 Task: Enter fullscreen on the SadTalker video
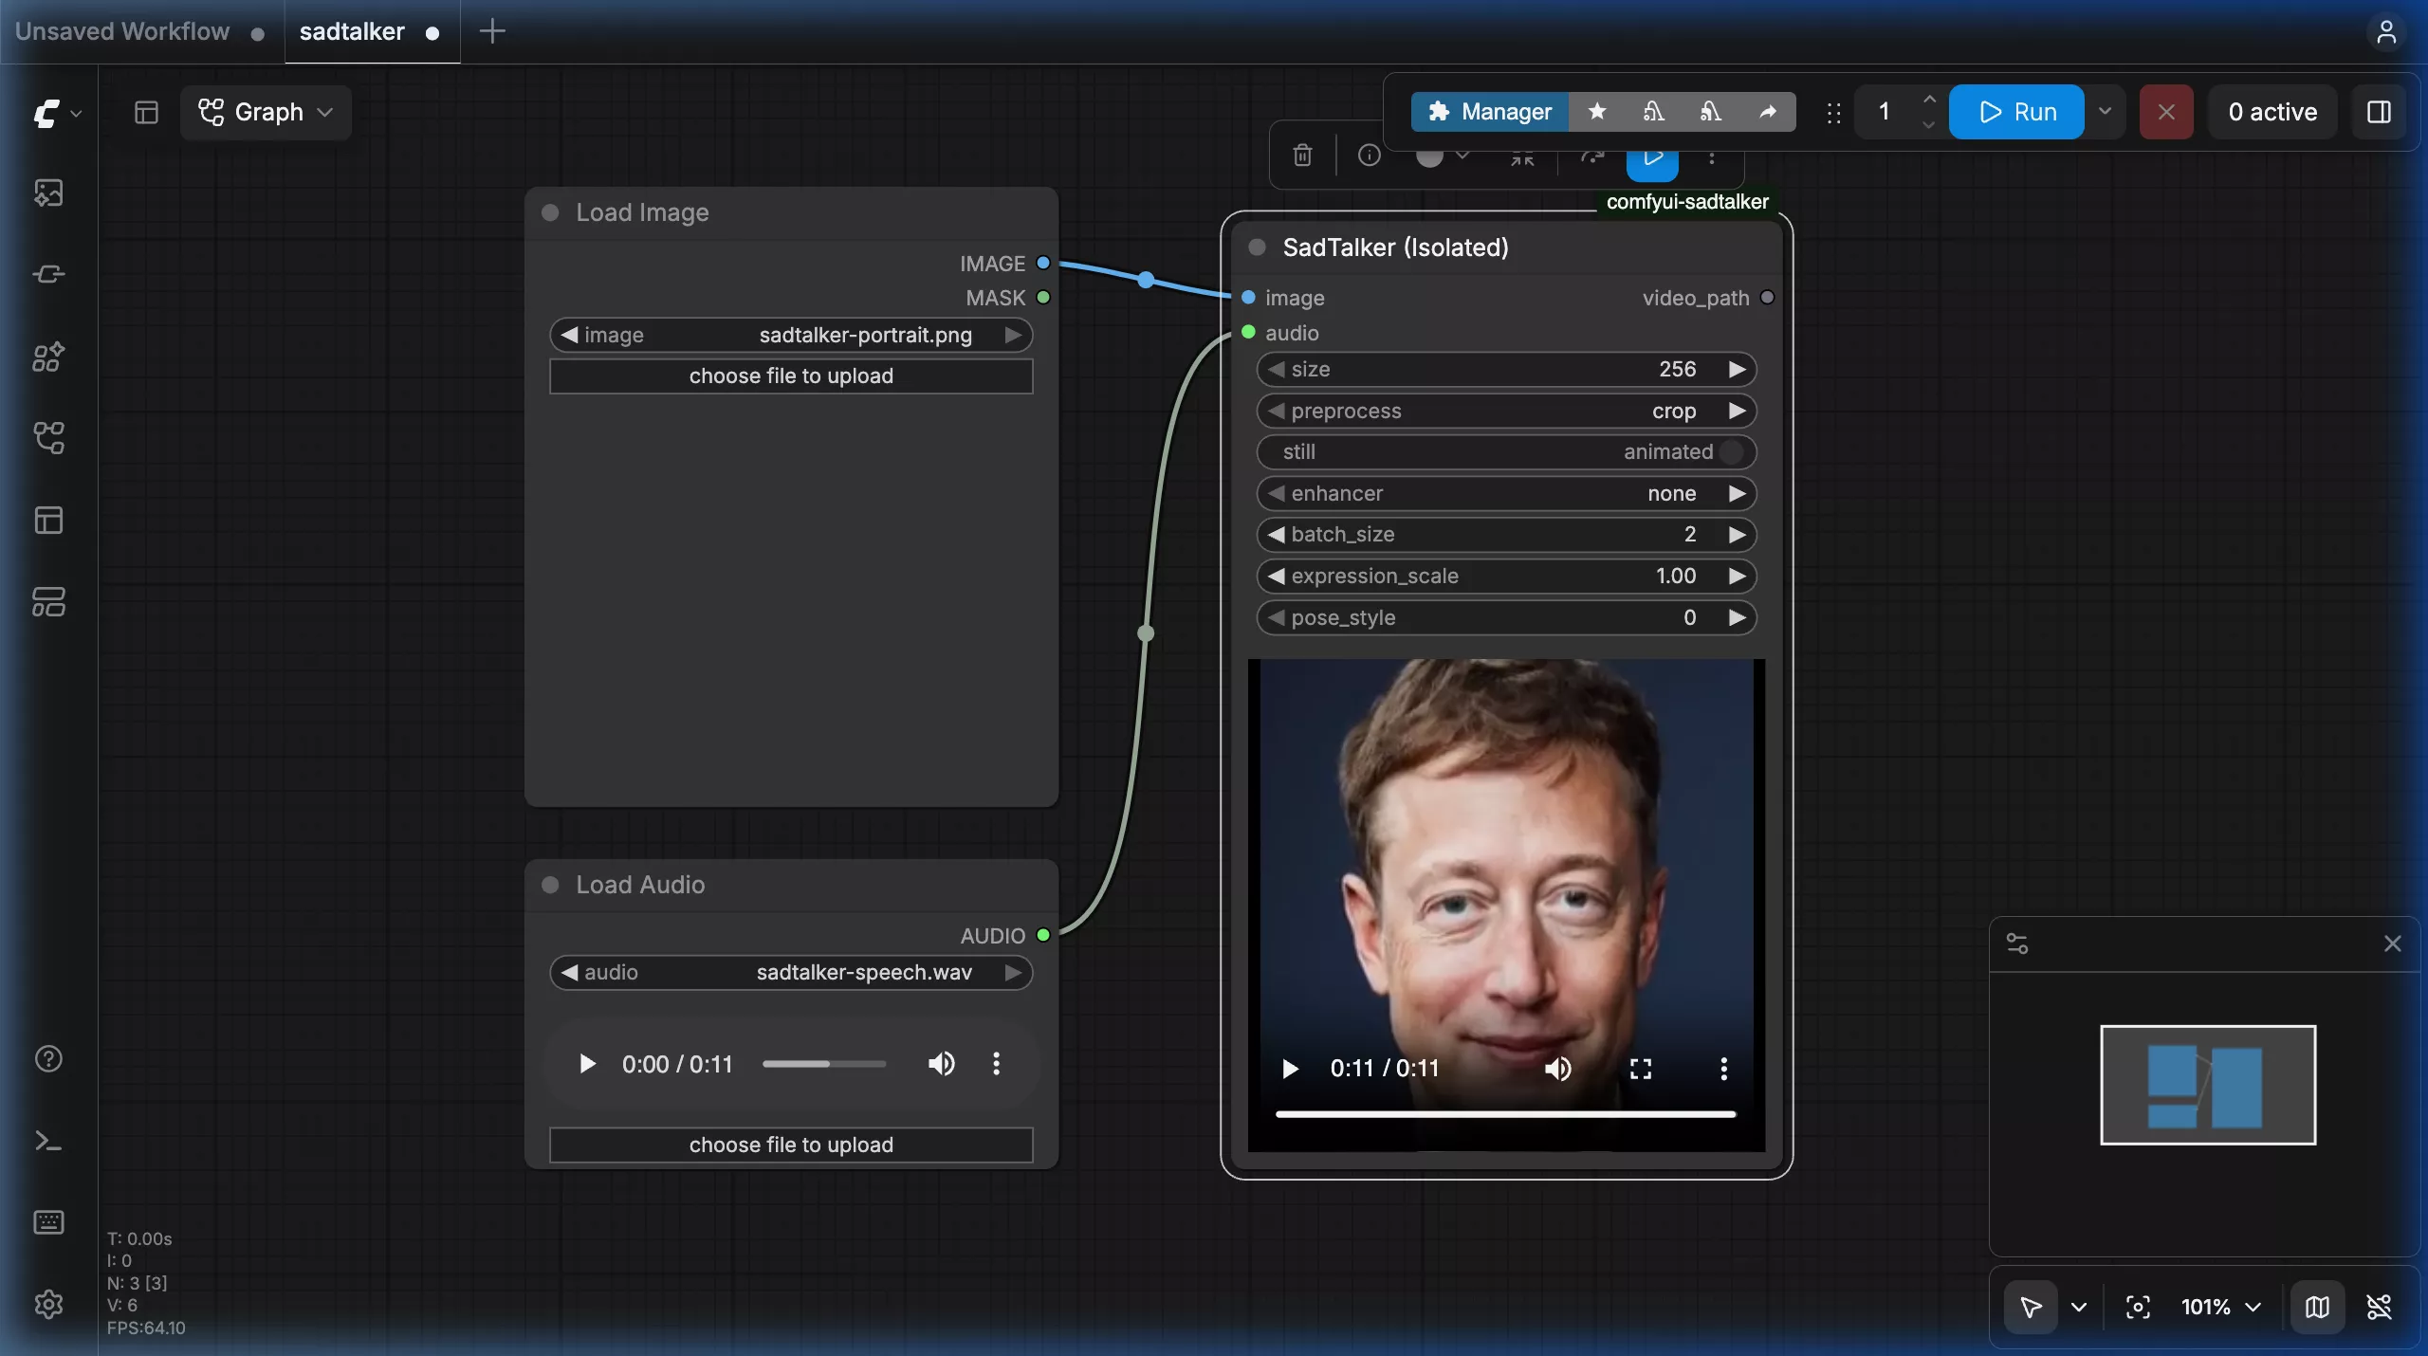1640,1069
